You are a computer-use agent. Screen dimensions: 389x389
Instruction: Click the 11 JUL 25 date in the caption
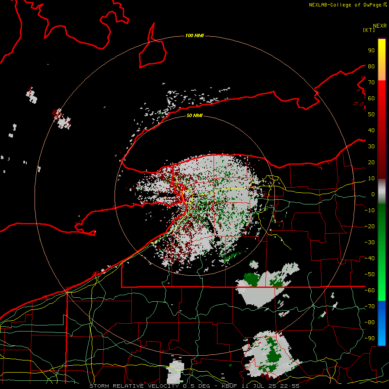click(259, 386)
